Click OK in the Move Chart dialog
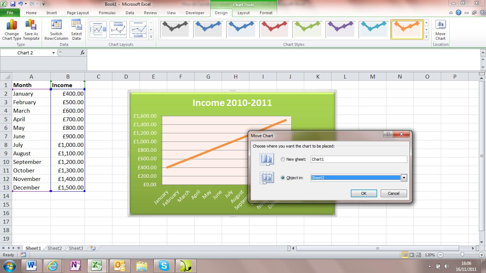This screenshot has height=273, width=486. point(364,193)
